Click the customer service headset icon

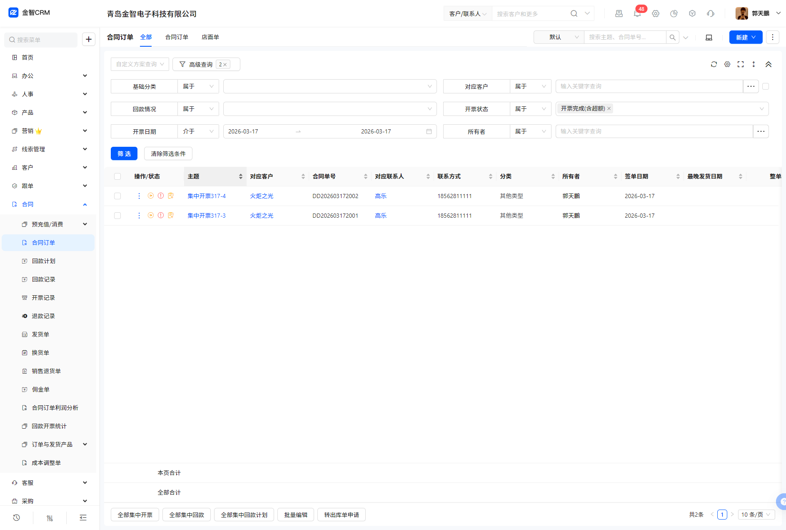coord(711,14)
